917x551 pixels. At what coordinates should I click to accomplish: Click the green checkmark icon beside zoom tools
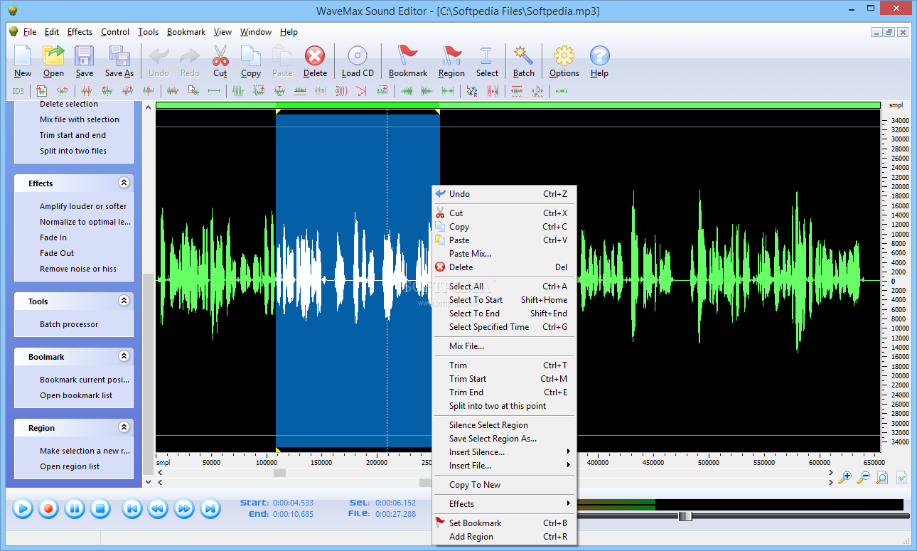901,478
